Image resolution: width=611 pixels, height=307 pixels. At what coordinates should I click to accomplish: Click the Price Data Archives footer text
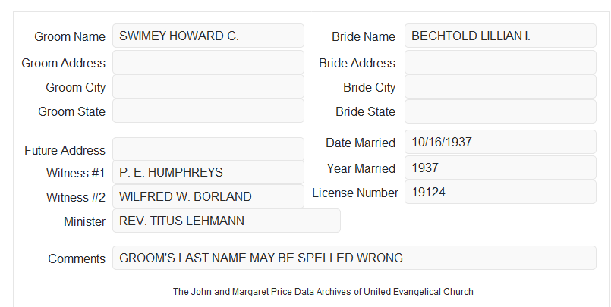point(323,292)
